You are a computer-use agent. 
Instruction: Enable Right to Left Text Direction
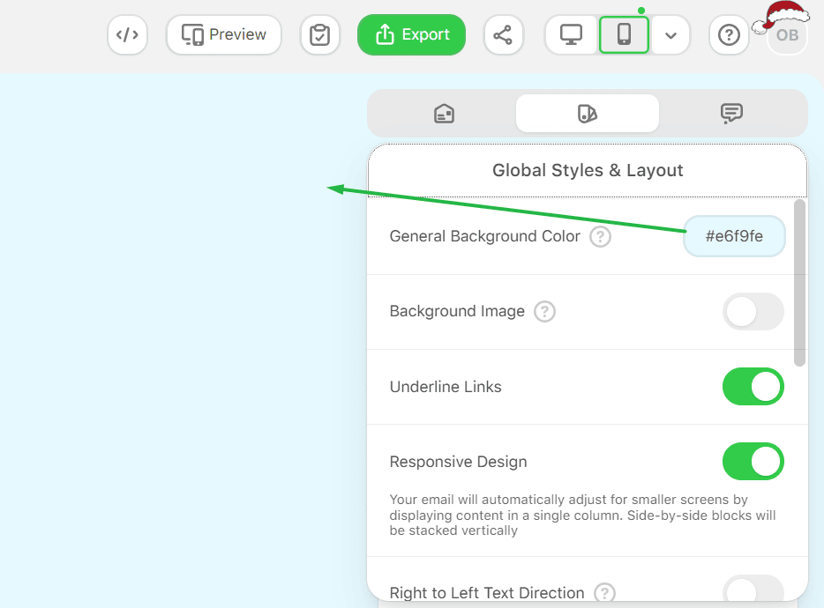click(753, 589)
